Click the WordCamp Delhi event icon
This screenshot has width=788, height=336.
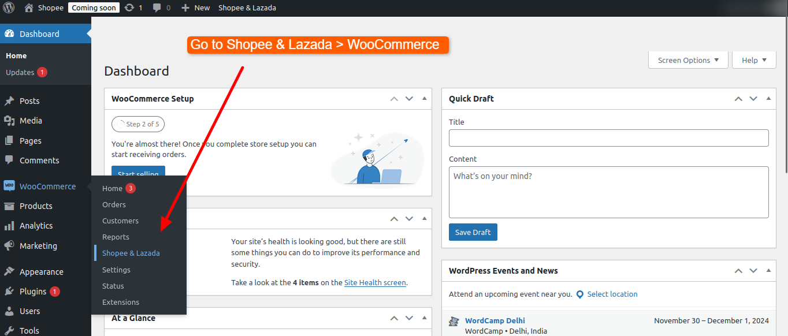454,321
